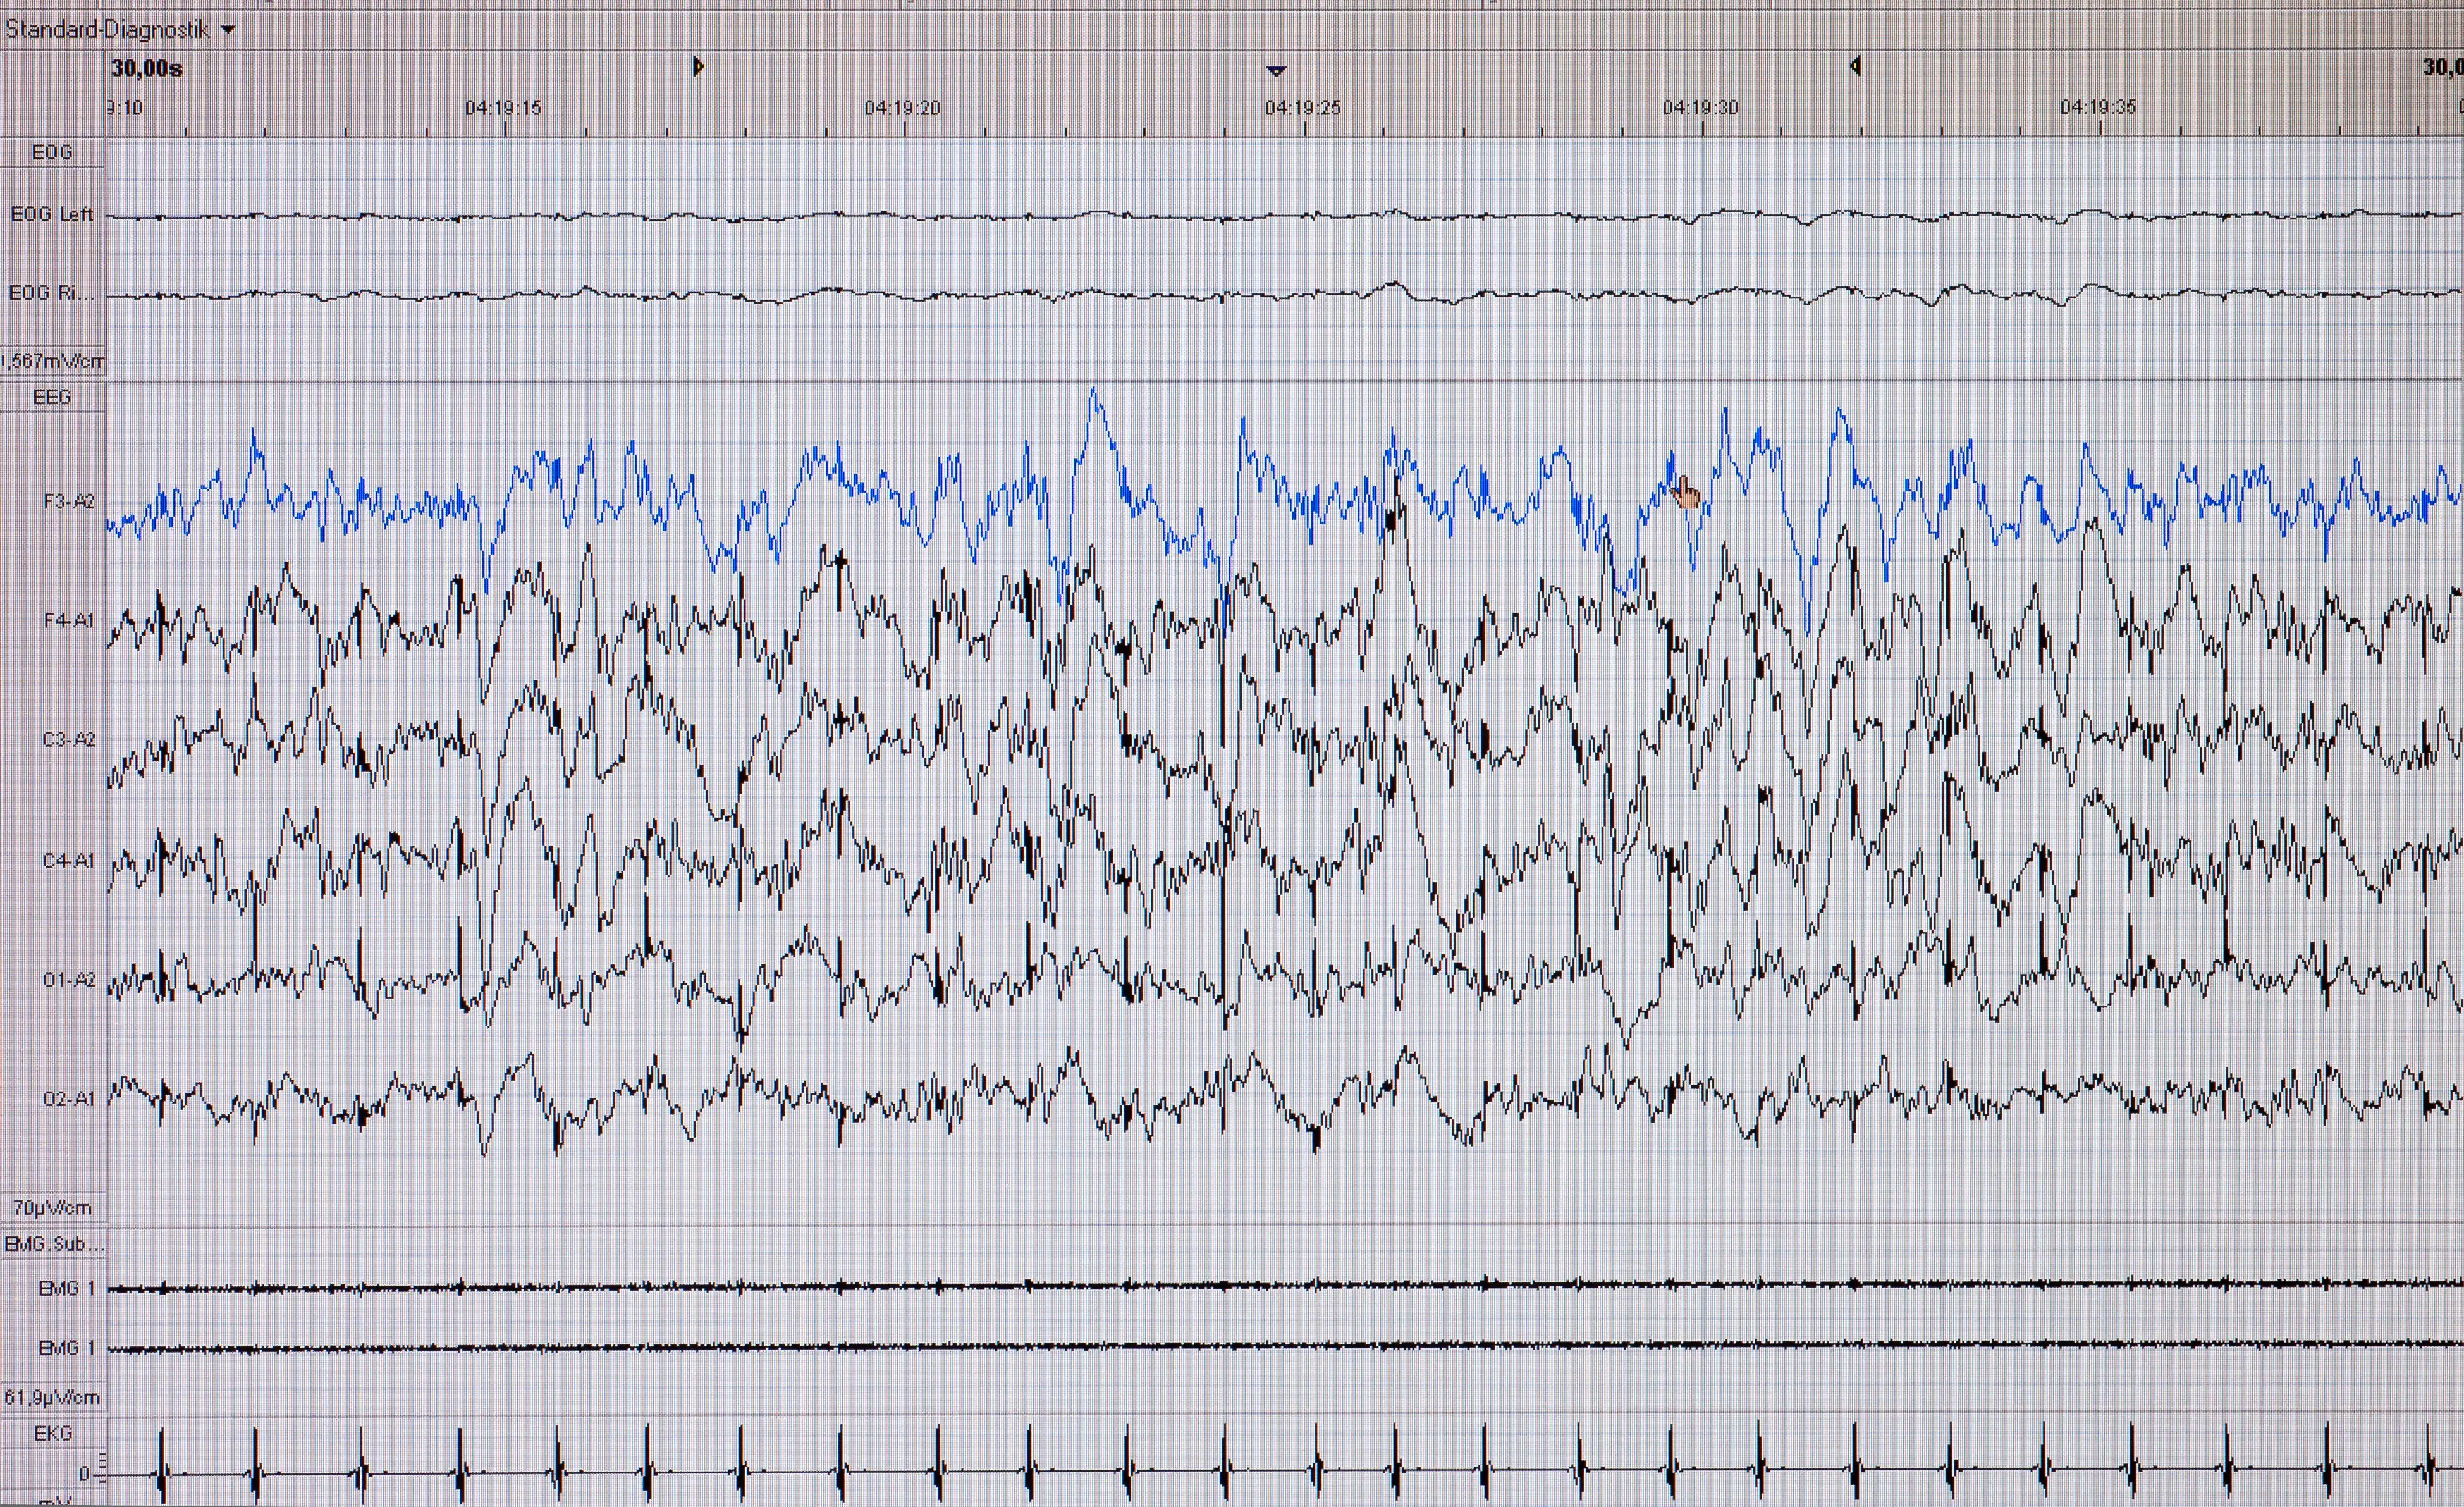Select the F4-A1 channel label
Screen dimensions: 2464x1507
point(69,620)
